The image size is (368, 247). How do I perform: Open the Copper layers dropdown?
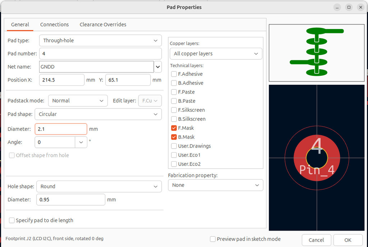[216, 53]
